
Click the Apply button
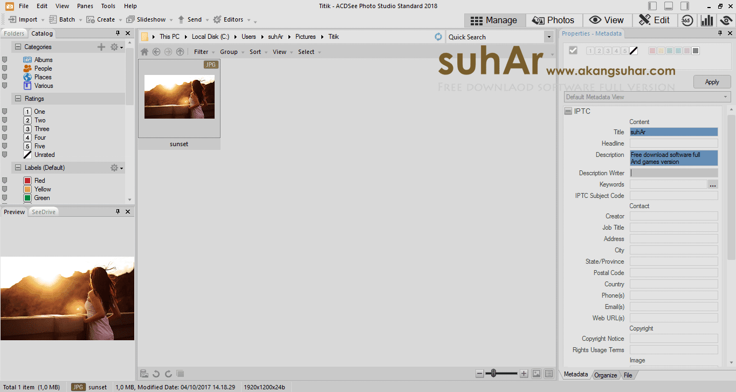click(712, 82)
